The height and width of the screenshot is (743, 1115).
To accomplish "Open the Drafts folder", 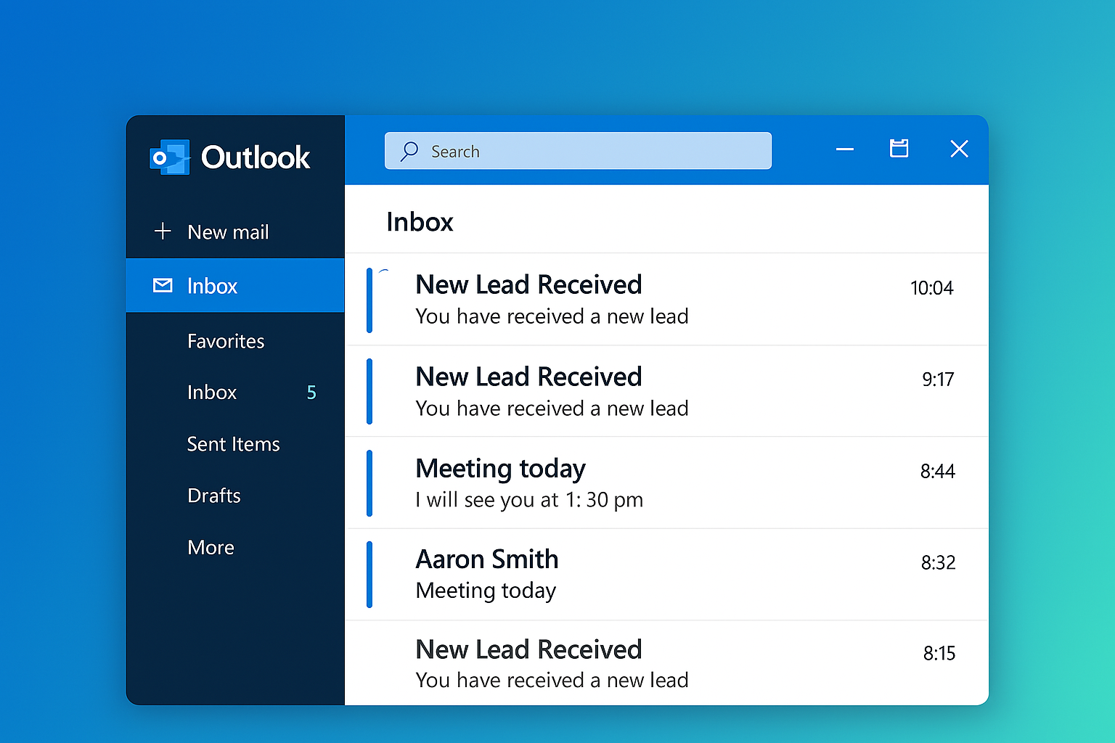I will (213, 496).
